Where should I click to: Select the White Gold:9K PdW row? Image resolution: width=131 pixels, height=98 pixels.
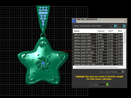click(98, 53)
